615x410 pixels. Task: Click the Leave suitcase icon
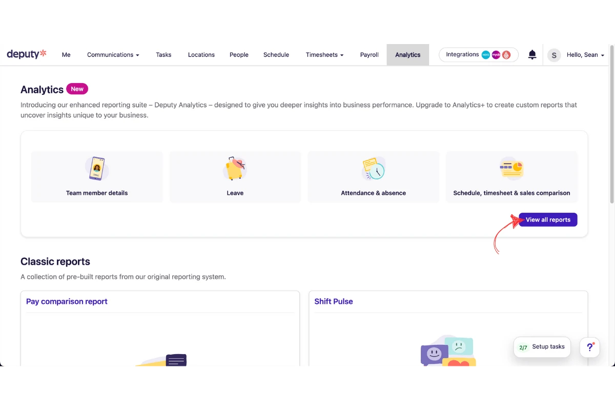[235, 169]
